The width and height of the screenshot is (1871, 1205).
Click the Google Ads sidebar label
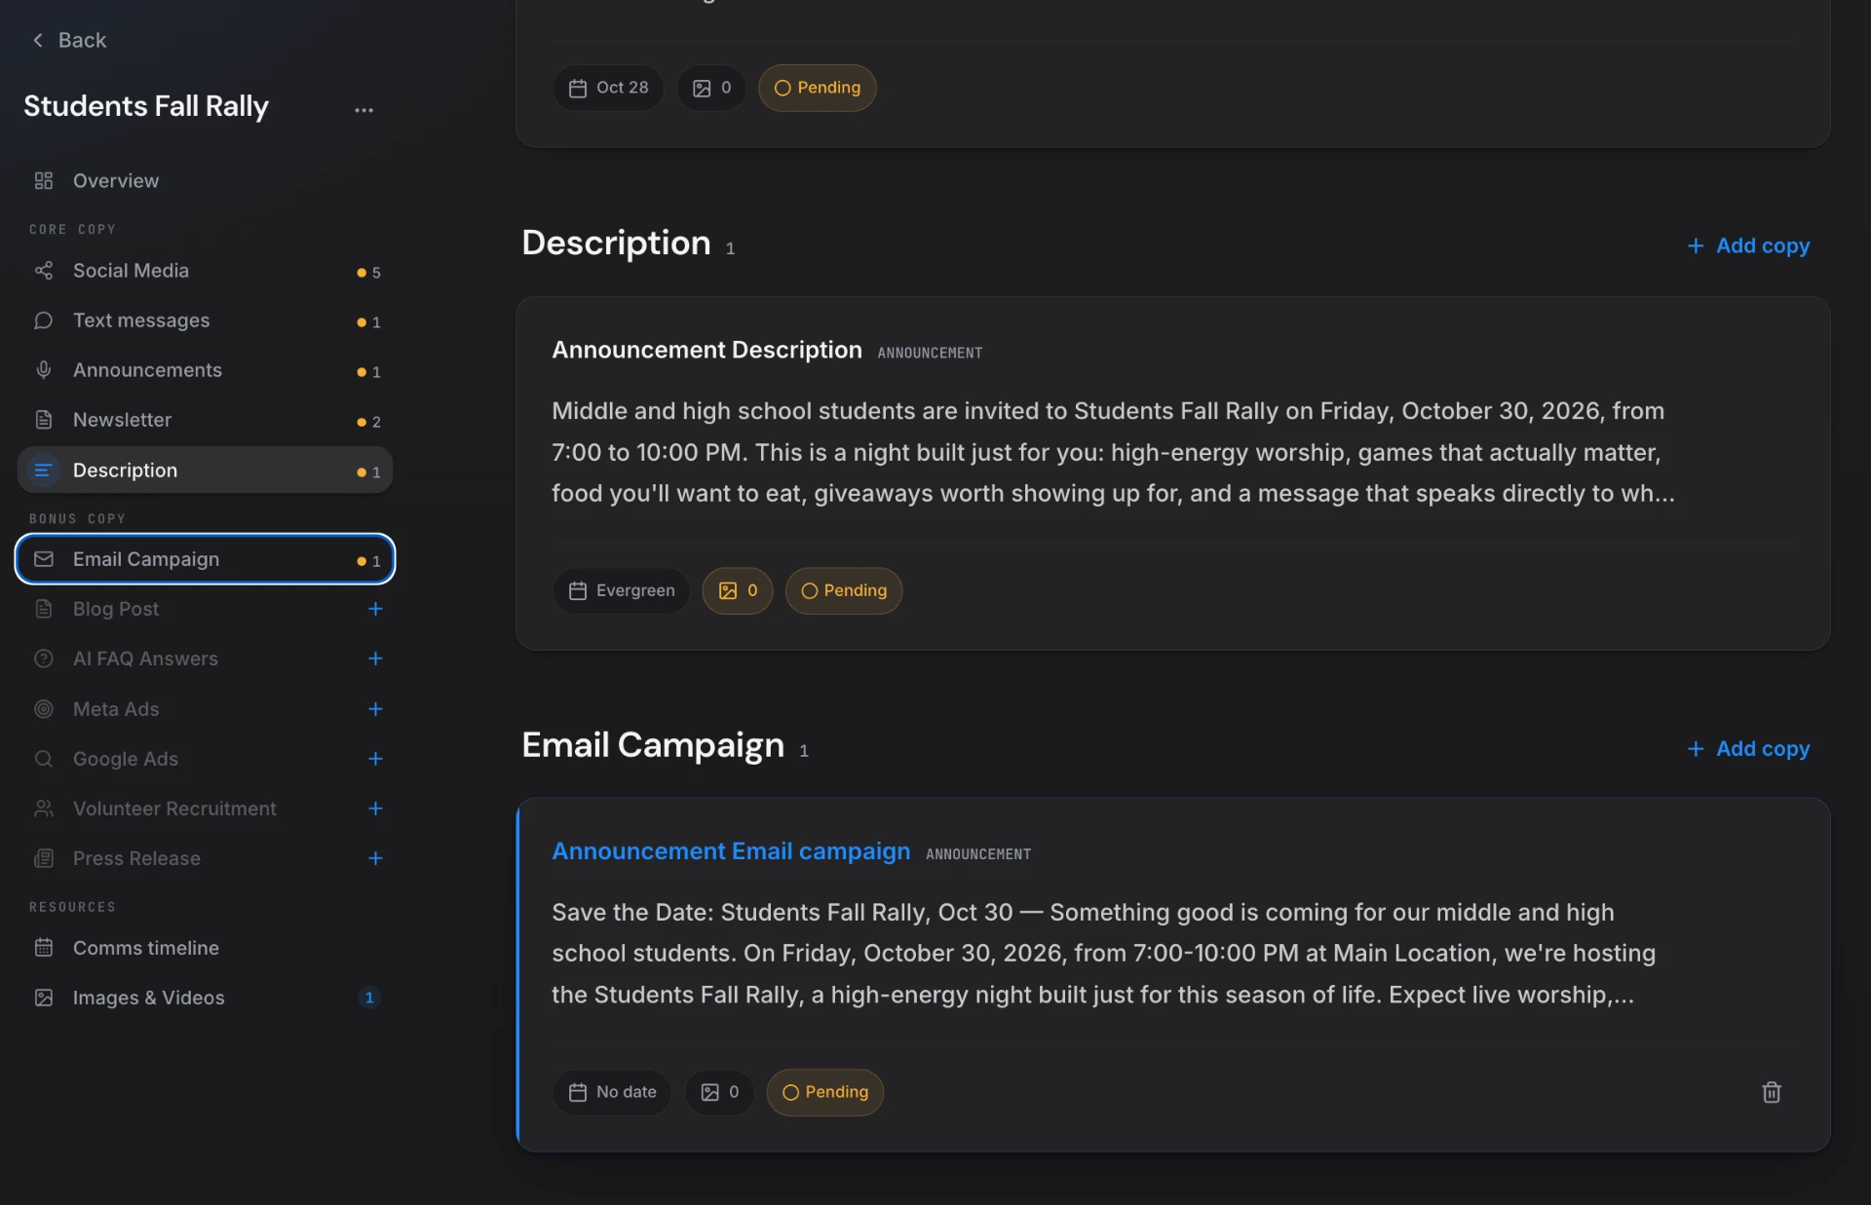126,759
